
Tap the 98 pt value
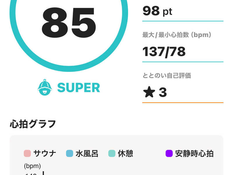[x=157, y=11]
